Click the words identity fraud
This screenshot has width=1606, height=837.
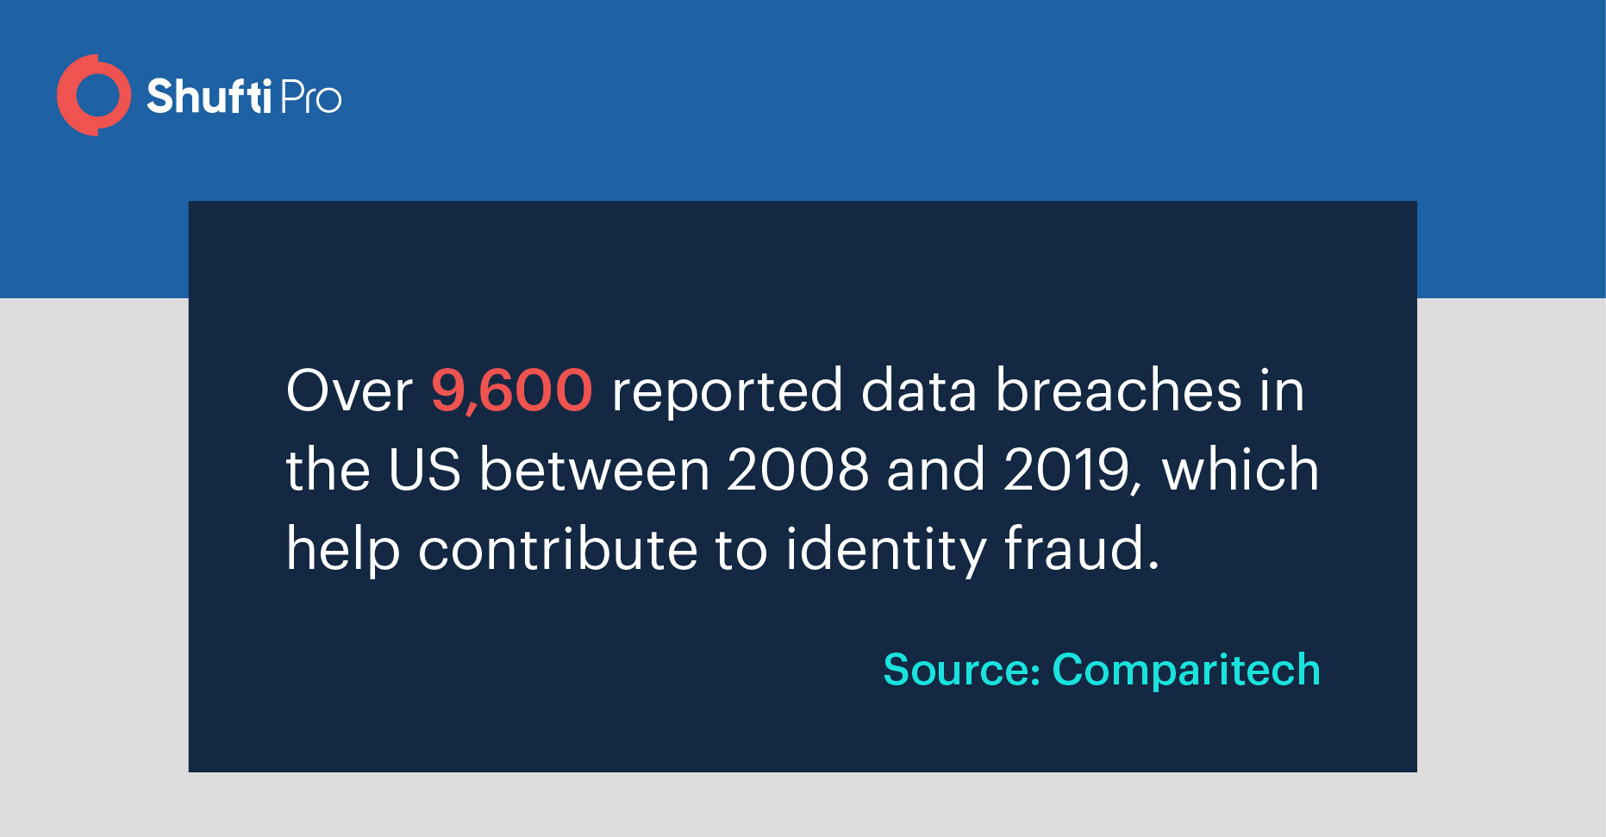972,549
